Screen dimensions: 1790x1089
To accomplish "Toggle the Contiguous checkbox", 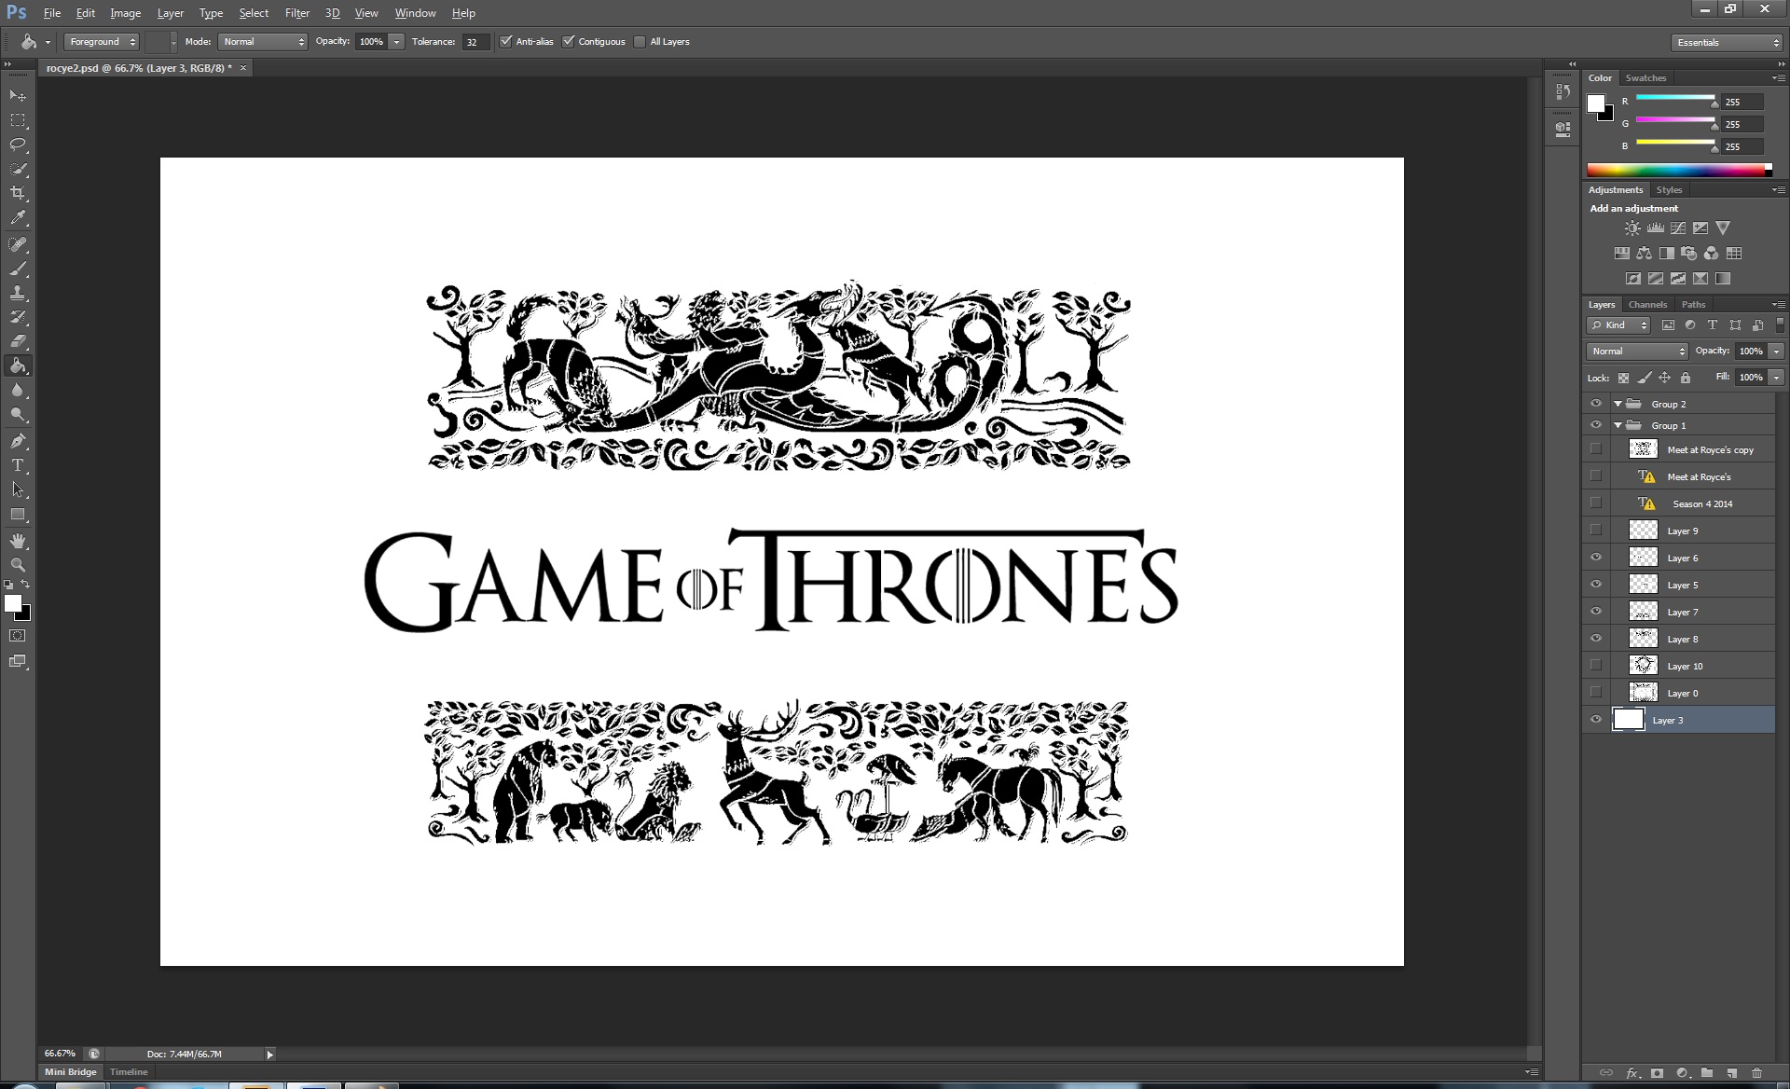I will 569,41.
